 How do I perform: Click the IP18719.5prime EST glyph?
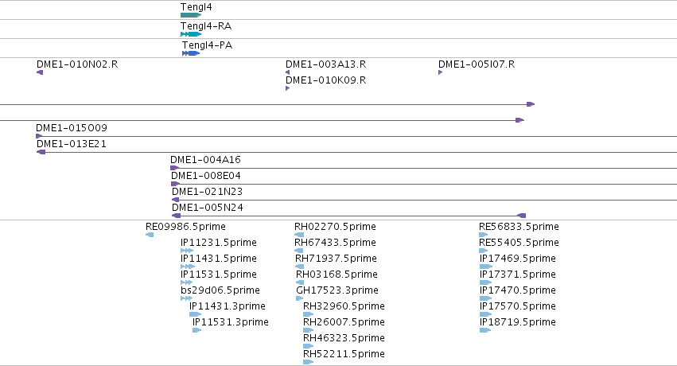pos(485,330)
